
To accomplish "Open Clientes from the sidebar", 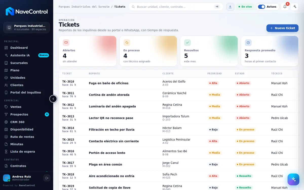I will [x=27, y=85].
